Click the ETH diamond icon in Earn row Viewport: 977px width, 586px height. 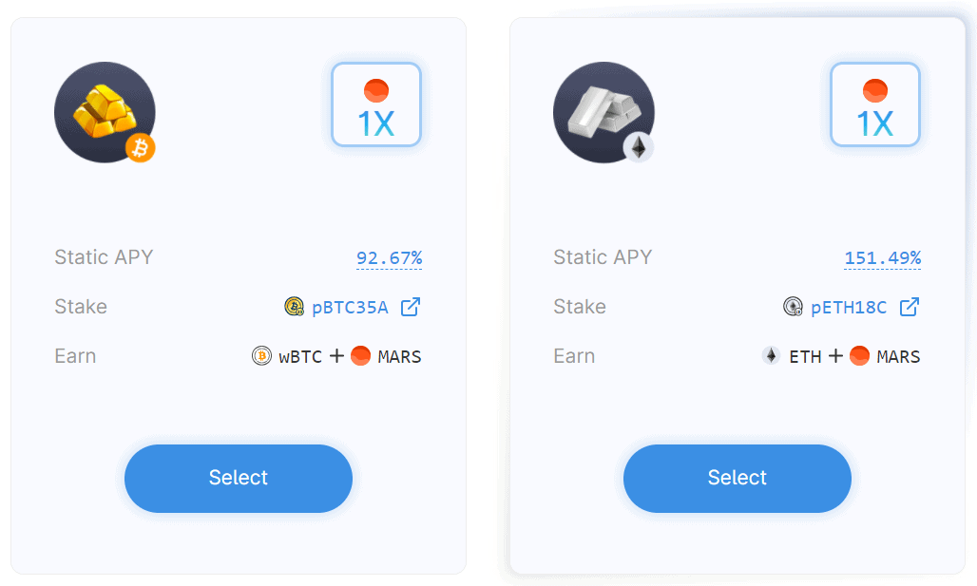coord(772,355)
